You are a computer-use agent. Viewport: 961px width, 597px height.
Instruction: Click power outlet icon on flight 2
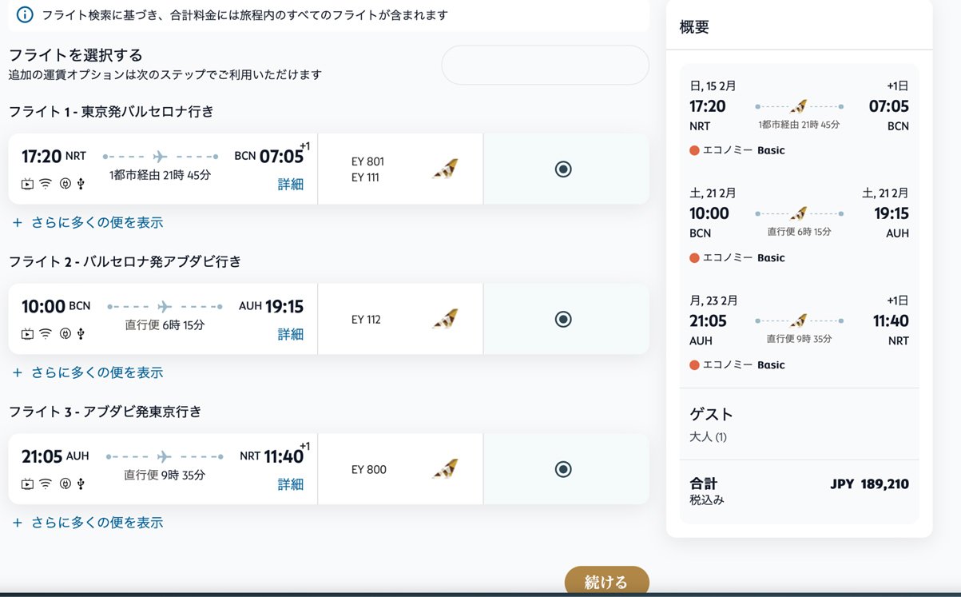pos(66,334)
